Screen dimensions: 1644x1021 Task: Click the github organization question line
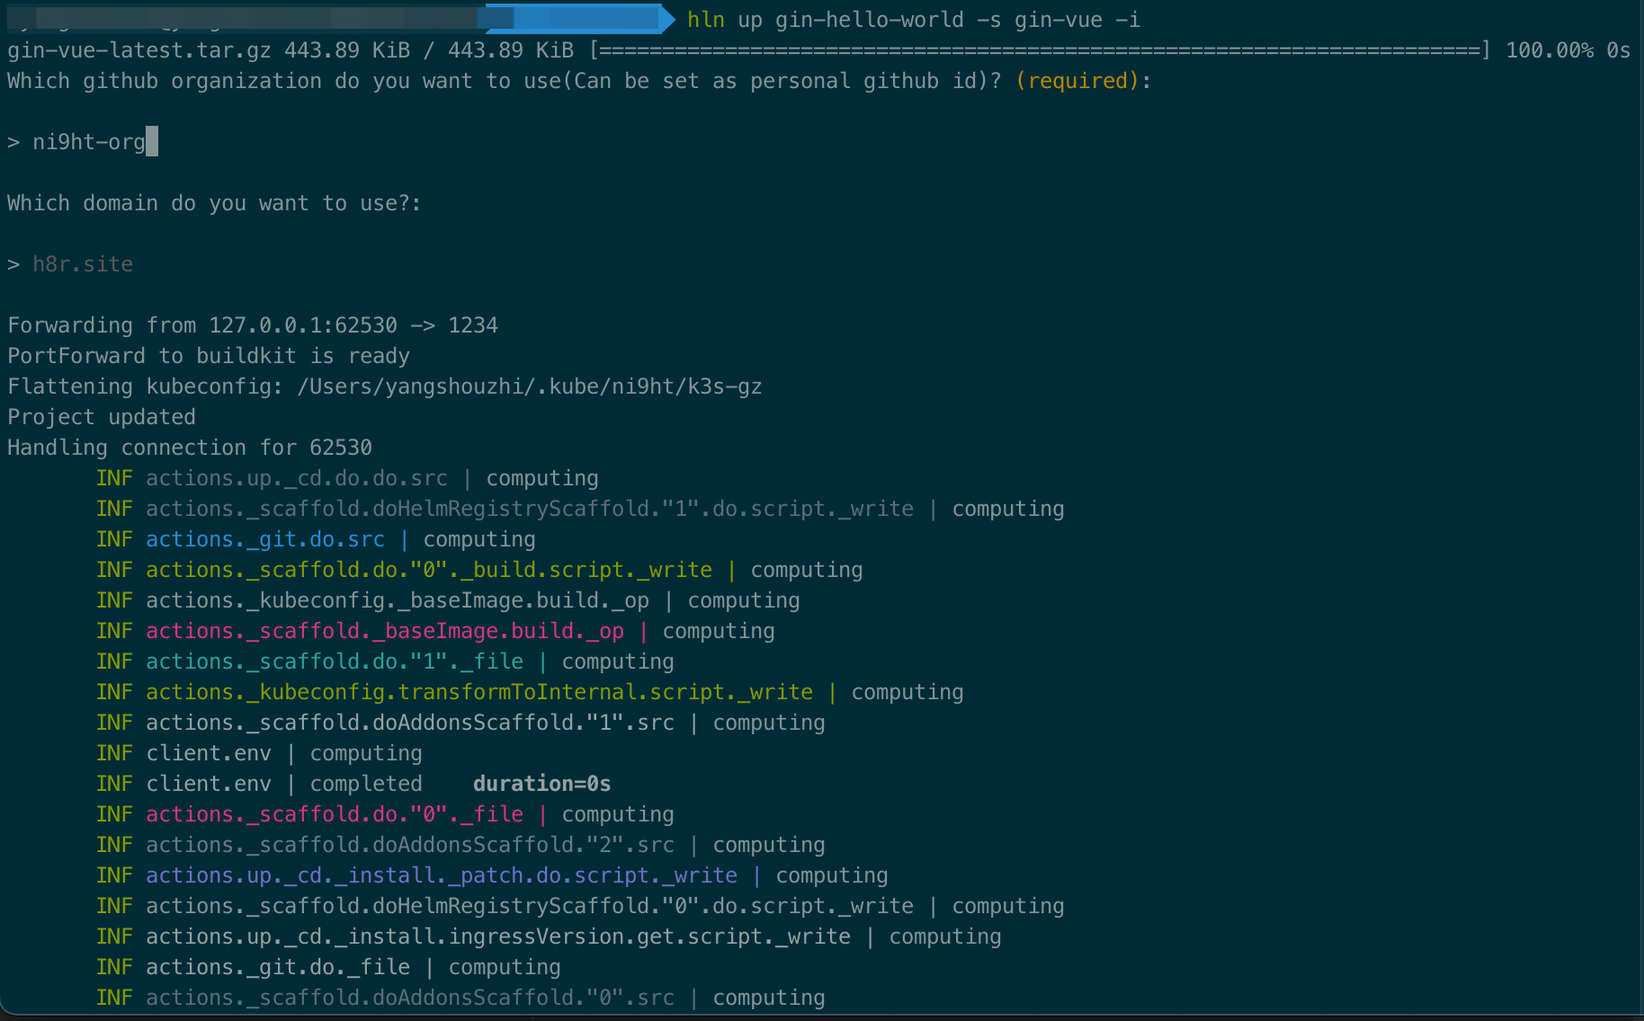pos(579,81)
